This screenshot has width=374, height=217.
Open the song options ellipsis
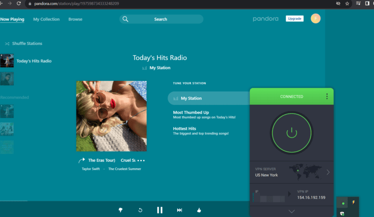tap(141, 160)
